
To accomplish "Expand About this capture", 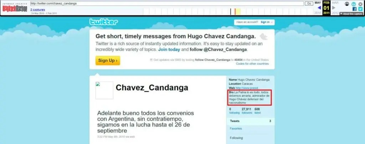I will point(351,14).
